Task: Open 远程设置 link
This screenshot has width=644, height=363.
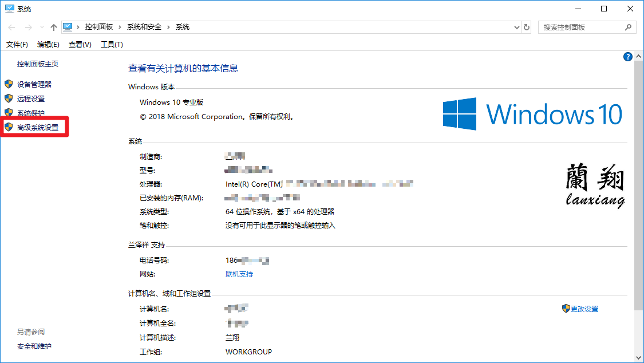Action: click(31, 98)
